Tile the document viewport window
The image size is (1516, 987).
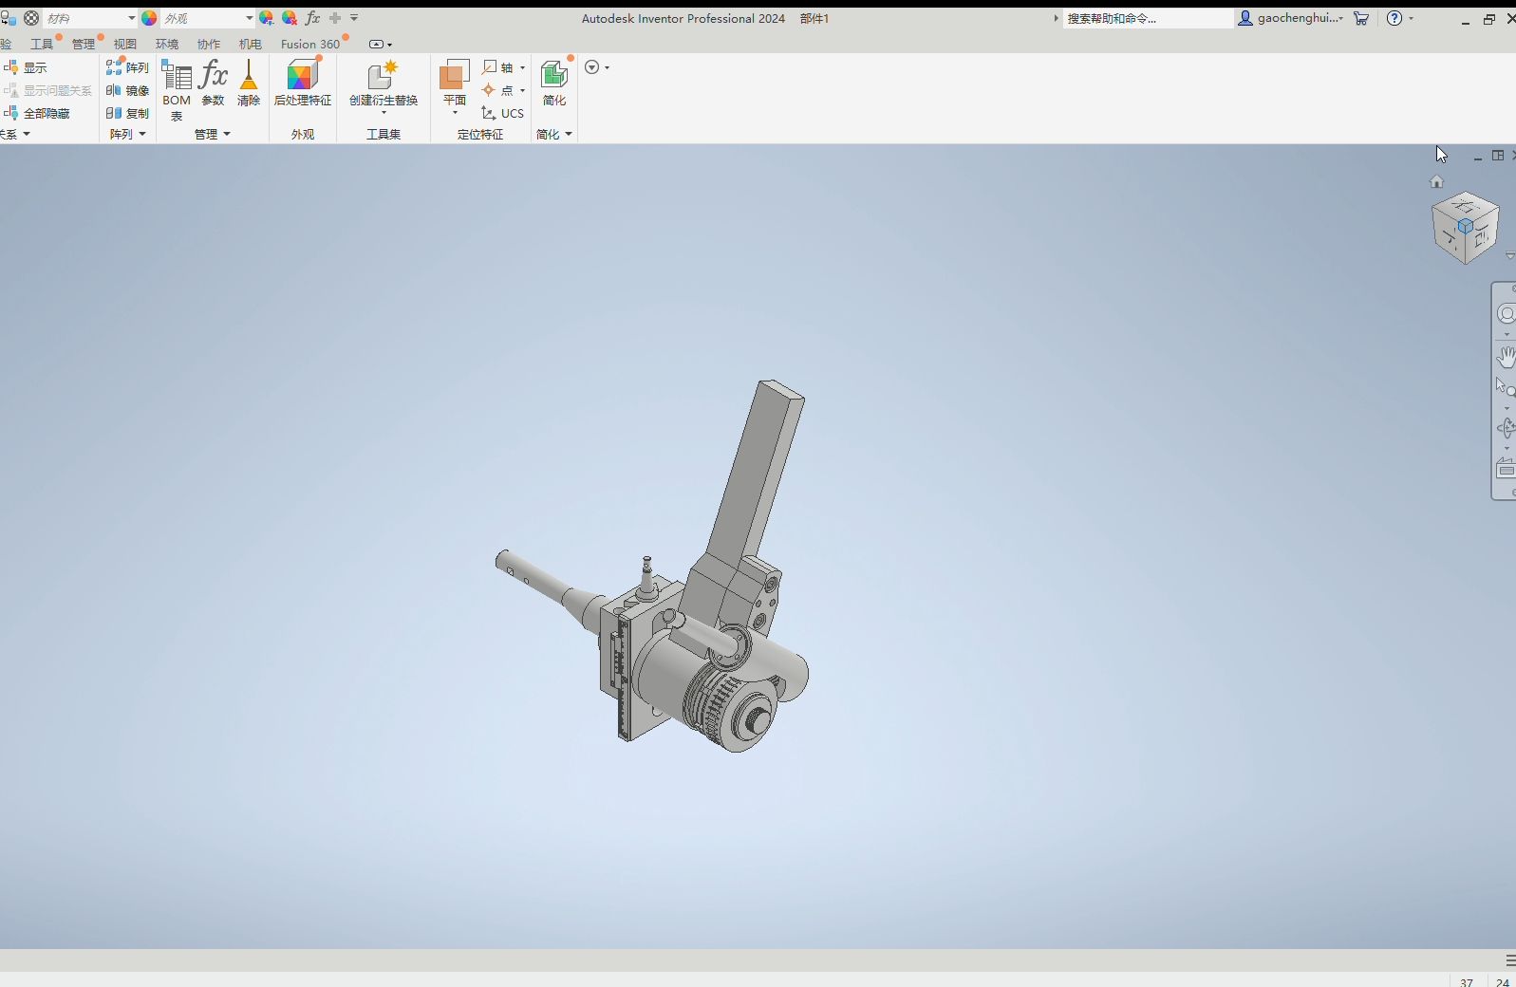(x=1498, y=156)
